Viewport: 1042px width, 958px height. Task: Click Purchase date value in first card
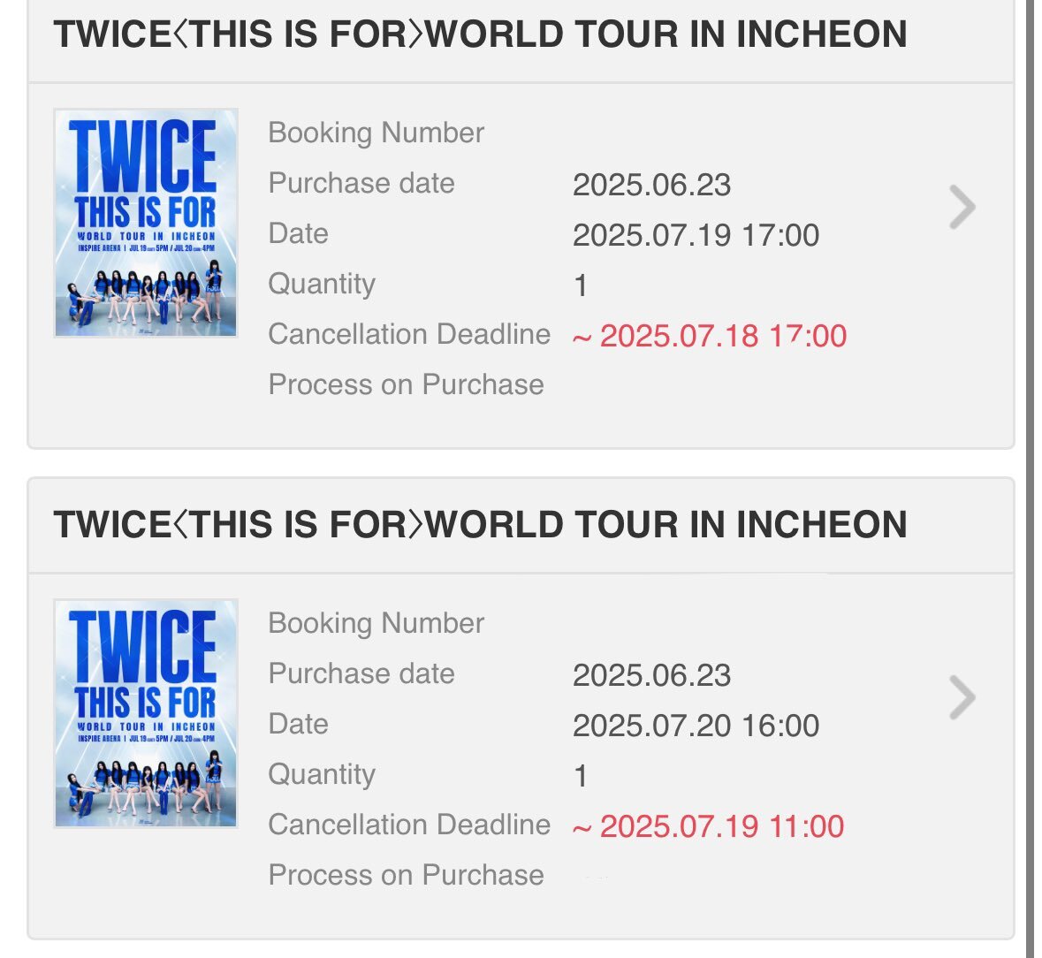pos(652,185)
